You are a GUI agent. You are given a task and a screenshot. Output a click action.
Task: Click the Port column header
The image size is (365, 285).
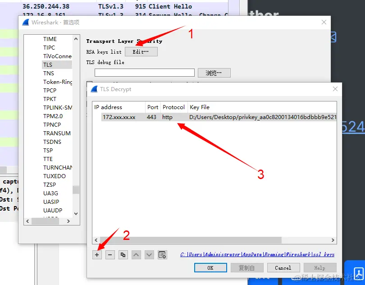tap(153, 107)
